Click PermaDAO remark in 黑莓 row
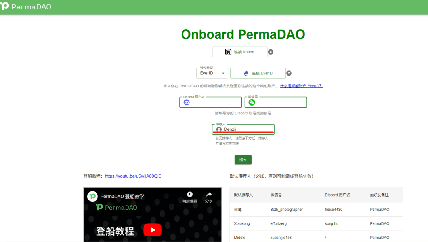 pos(379,209)
